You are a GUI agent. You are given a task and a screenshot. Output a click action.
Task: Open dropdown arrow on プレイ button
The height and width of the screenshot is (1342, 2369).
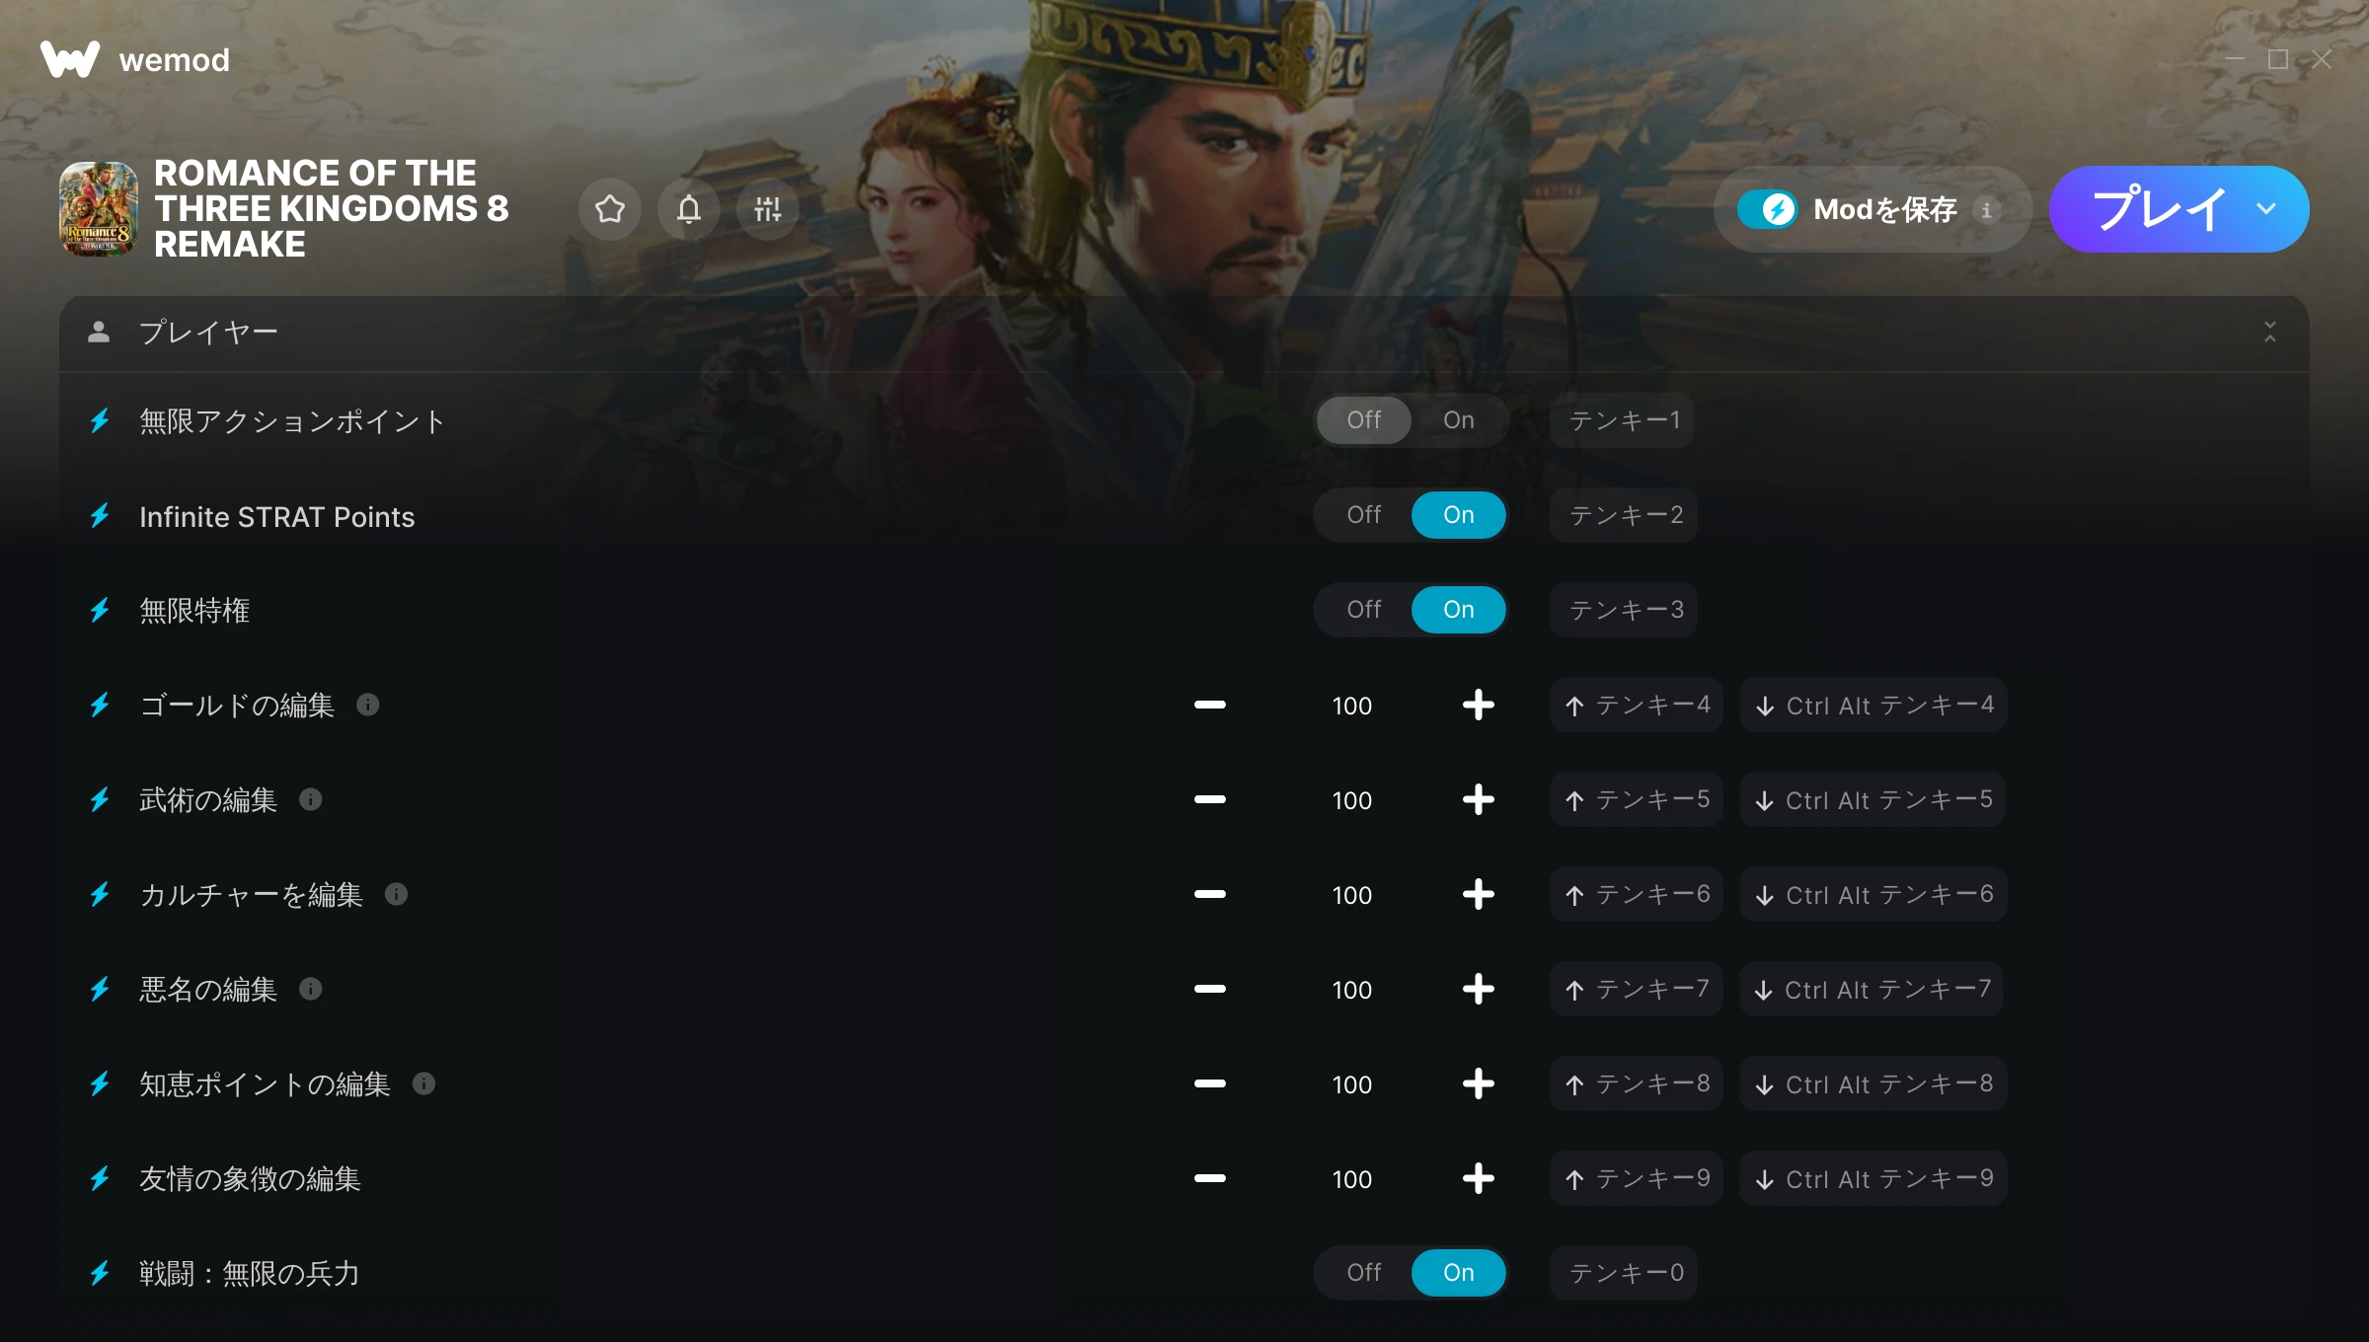click(x=2266, y=209)
